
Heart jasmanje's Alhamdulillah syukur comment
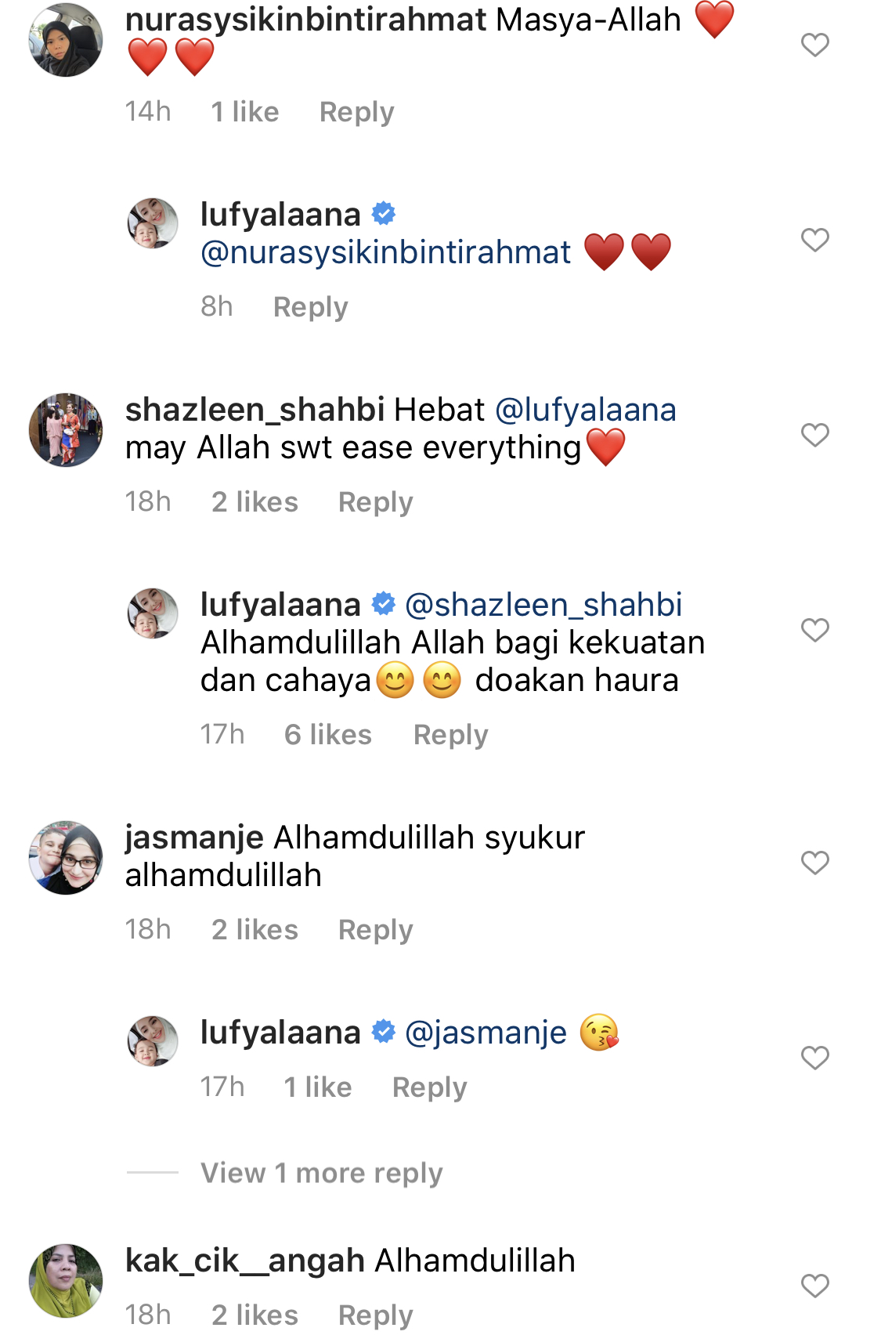coord(814,863)
